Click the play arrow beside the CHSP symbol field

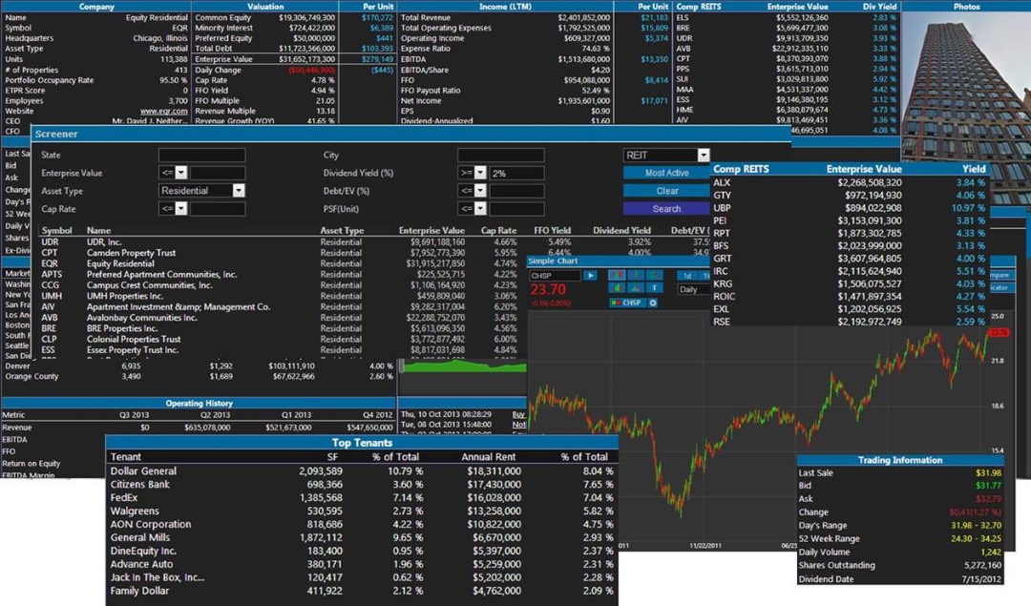pyautogui.click(x=590, y=276)
